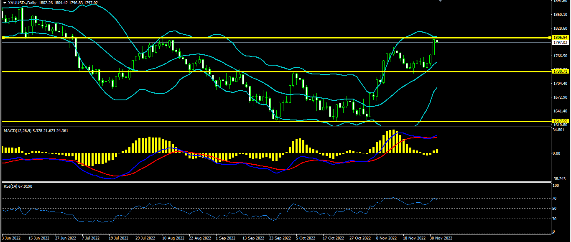The height and width of the screenshot is (242, 571).
Task: Click the yellow 1730.71 price tag
Action: tap(560, 71)
